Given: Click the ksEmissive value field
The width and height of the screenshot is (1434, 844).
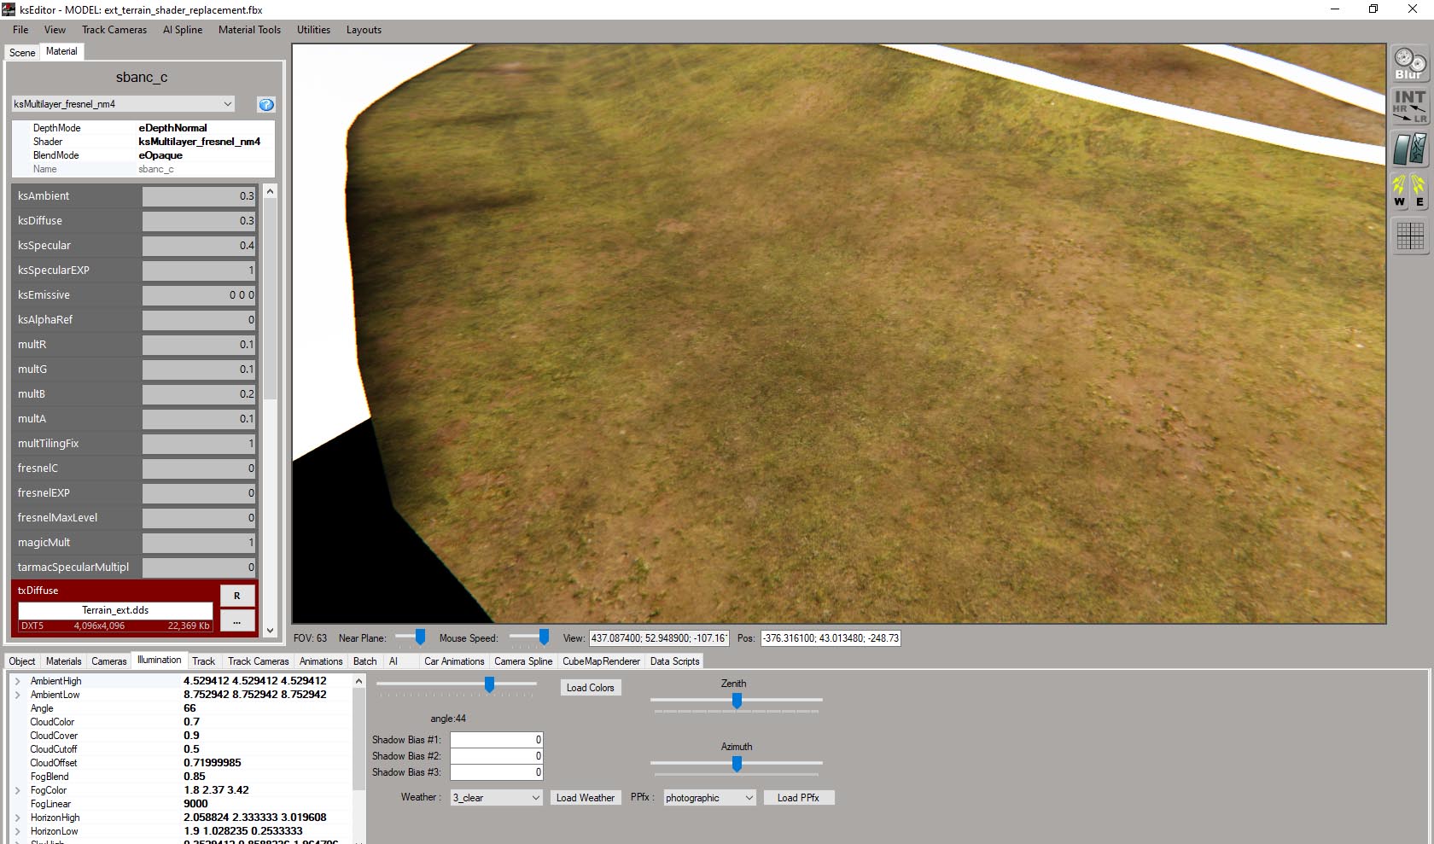Looking at the screenshot, I should pos(200,295).
